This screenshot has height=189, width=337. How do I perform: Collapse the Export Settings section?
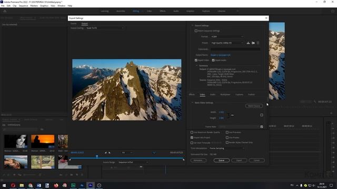point(192,26)
